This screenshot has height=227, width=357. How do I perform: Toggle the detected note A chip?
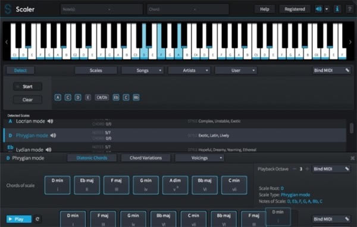coord(58,97)
